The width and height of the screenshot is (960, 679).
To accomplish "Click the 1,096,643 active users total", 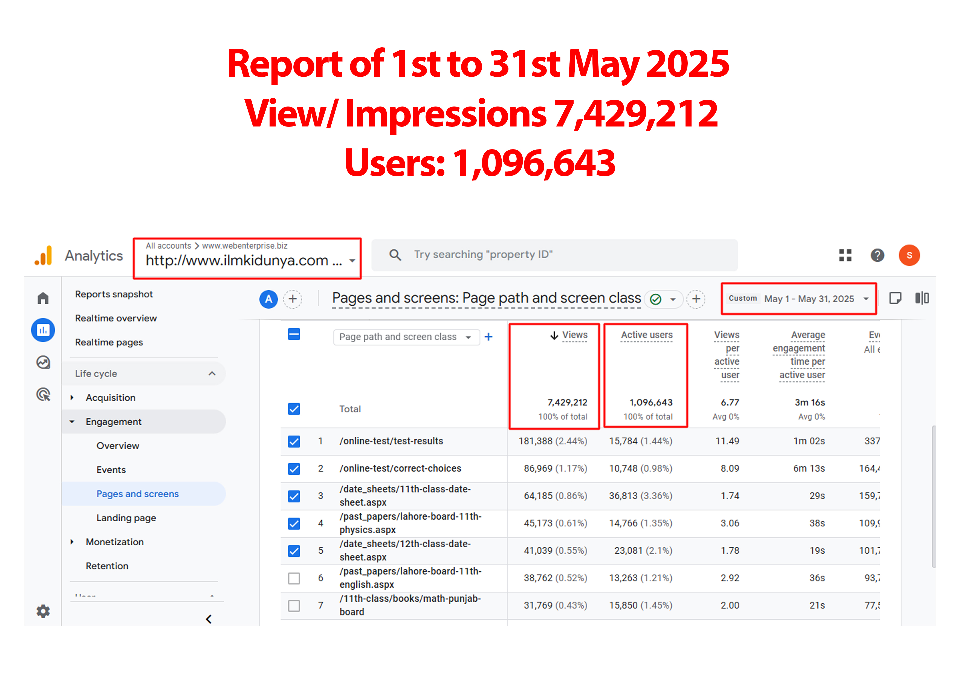I will coord(651,402).
